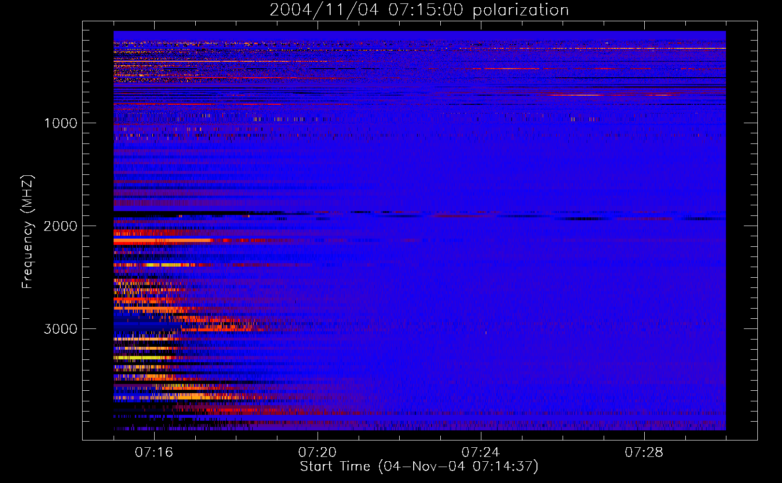Click the "07:28" time tick label
This screenshot has height=483, width=782.
click(644, 453)
